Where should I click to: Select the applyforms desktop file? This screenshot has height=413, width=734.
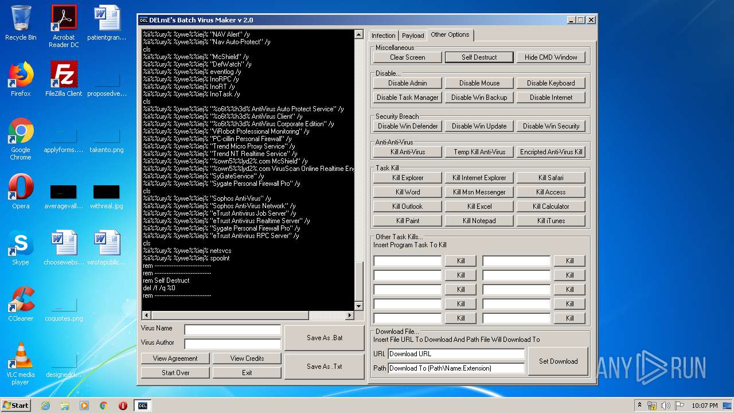click(64, 139)
